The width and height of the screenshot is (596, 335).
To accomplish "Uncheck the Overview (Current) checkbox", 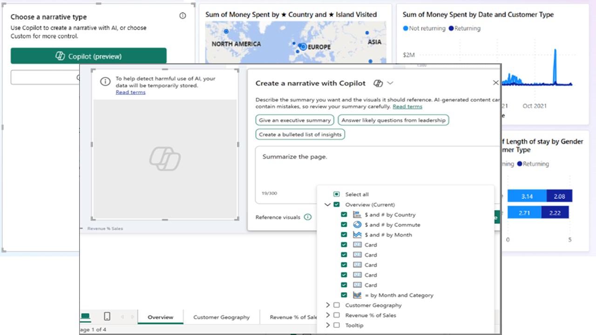I will point(337,205).
